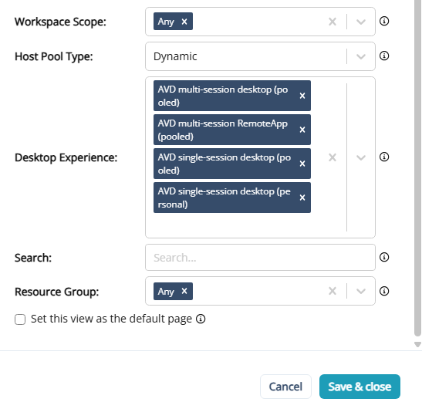Image resolution: width=422 pixels, height=402 pixels.
Task: Open Resource Group info icon
Action: pos(384,291)
